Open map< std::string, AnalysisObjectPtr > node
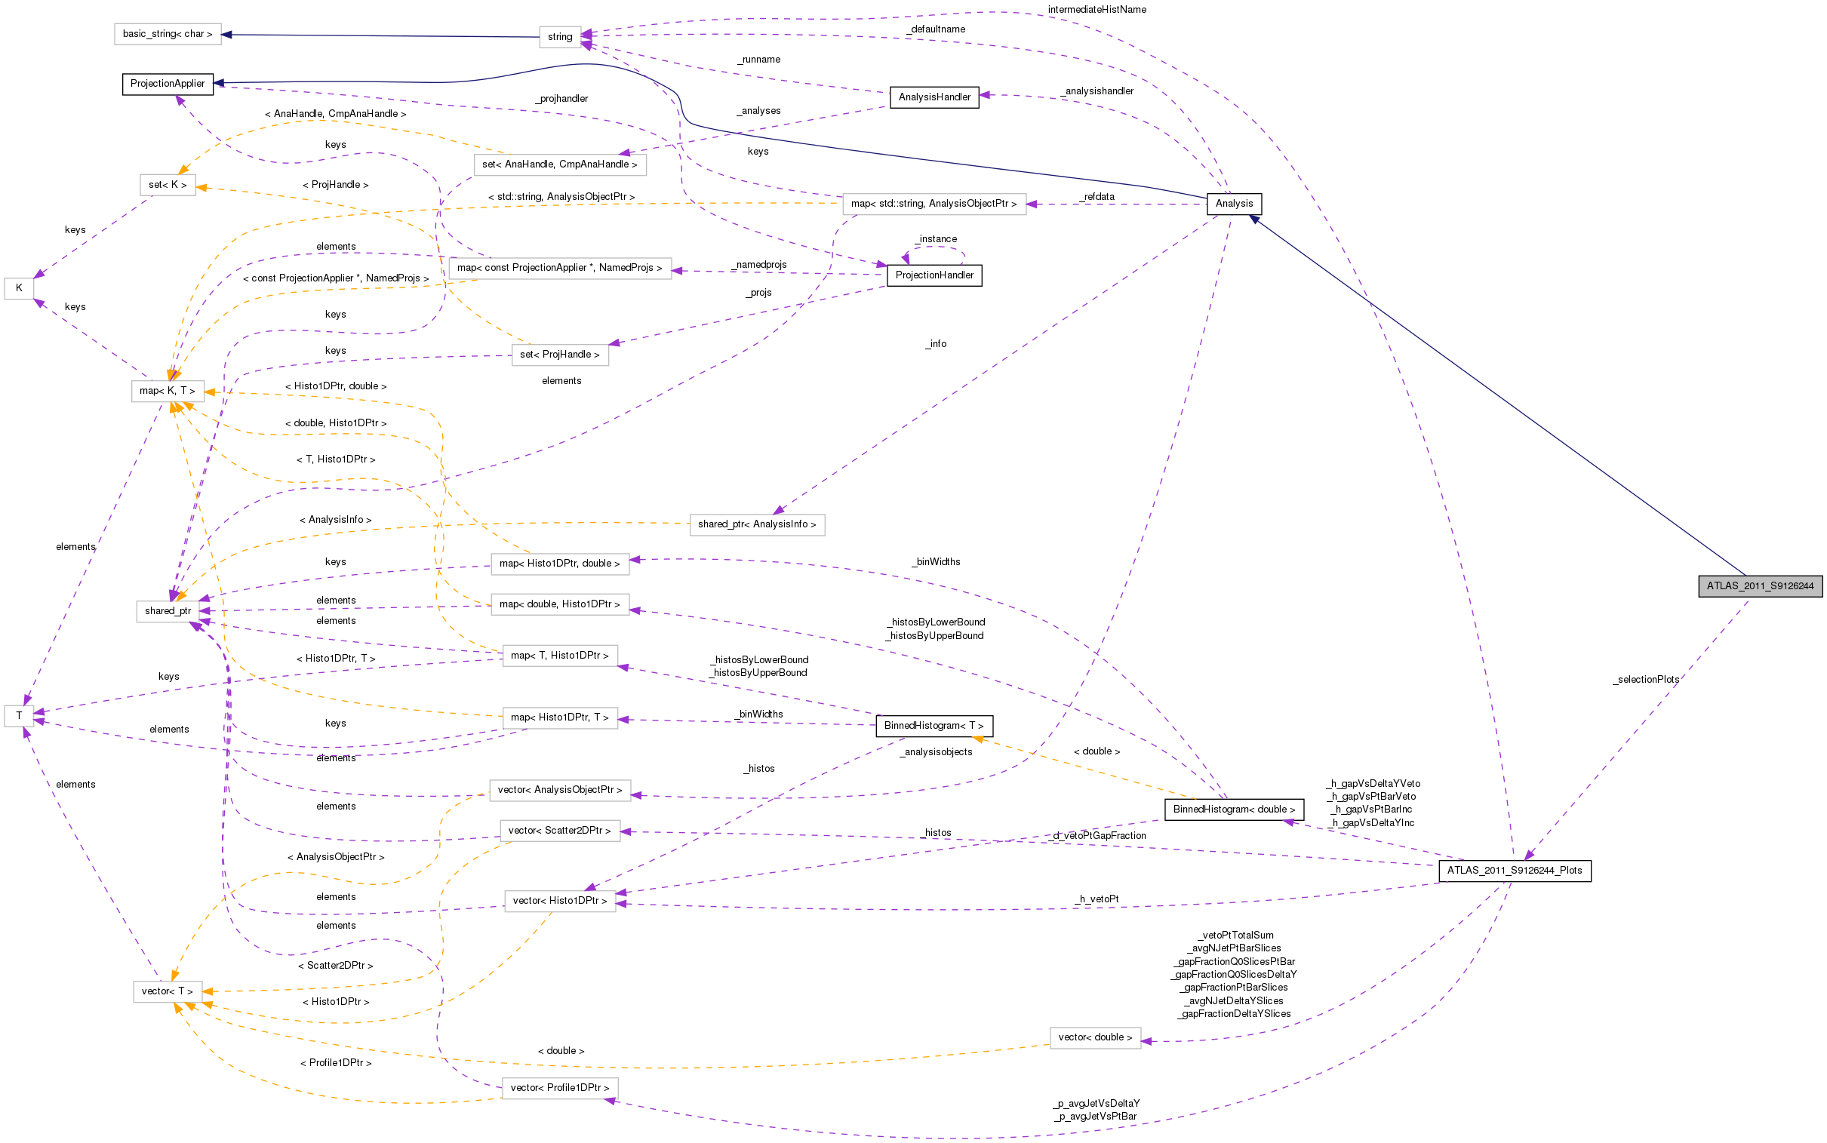Image resolution: width=1827 pixels, height=1143 pixels. (x=933, y=204)
